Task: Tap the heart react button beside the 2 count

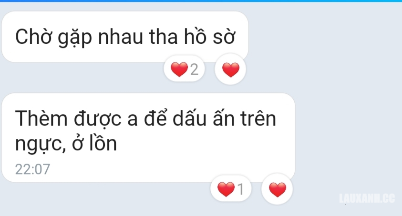Action: coord(230,69)
